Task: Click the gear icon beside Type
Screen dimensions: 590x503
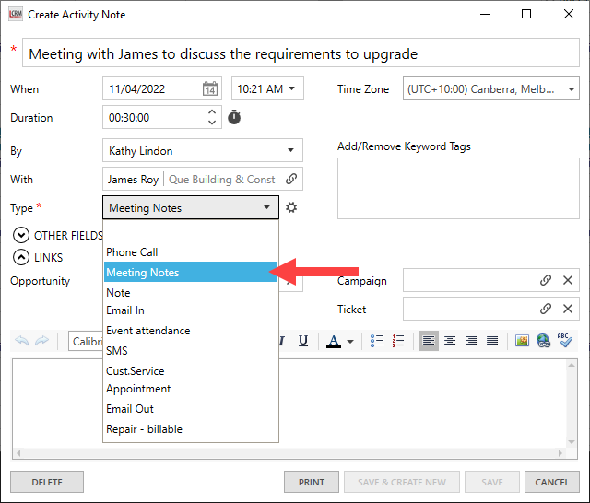Action: [291, 208]
